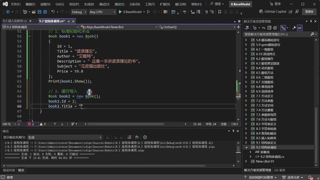Click 选择仓库 in status bar
This screenshot has width=320, height=180.
[x=293, y=177]
